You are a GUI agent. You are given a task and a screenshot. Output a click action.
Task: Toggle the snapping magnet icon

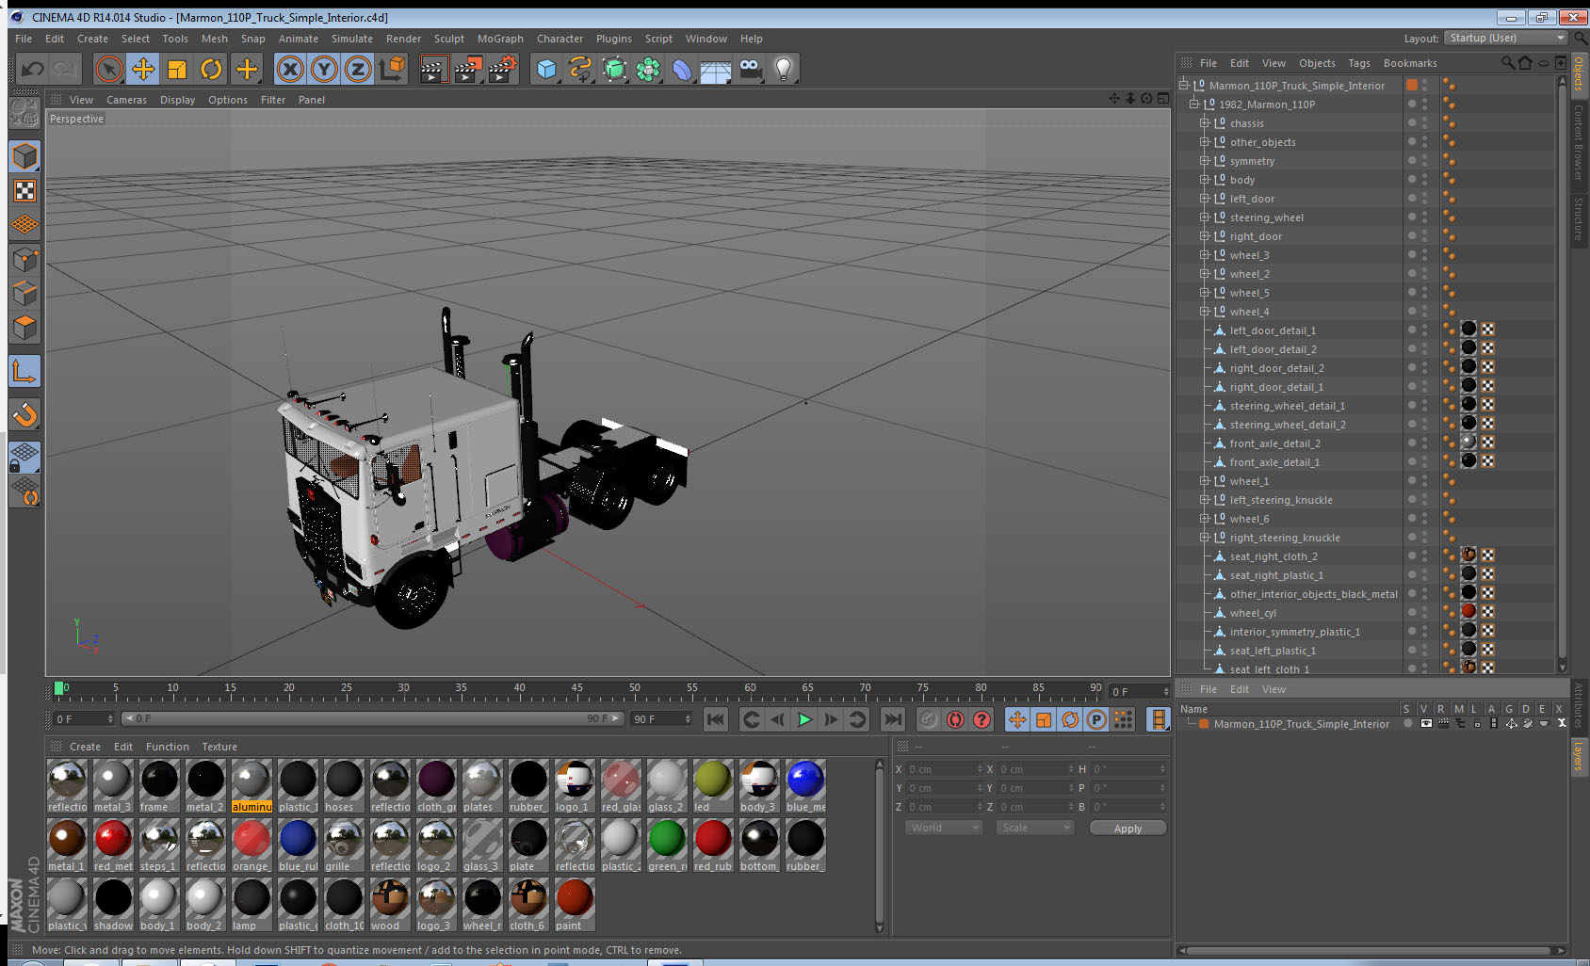click(x=24, y=414)
